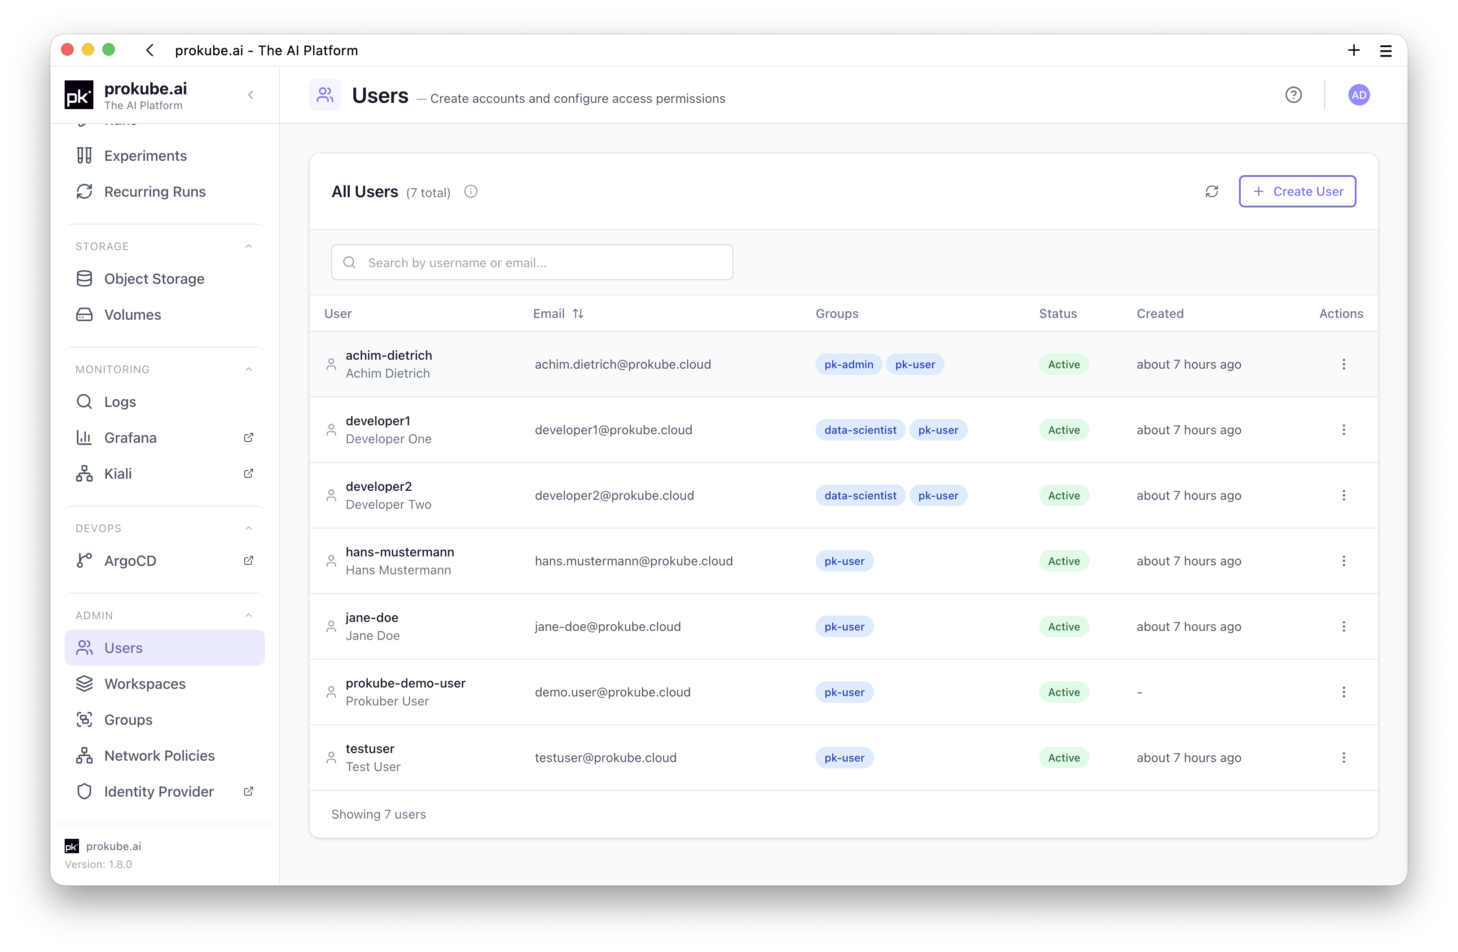Click email hans.mustermann@prokube.cloud
This screenshot has height=952, width=1458.
633,561
